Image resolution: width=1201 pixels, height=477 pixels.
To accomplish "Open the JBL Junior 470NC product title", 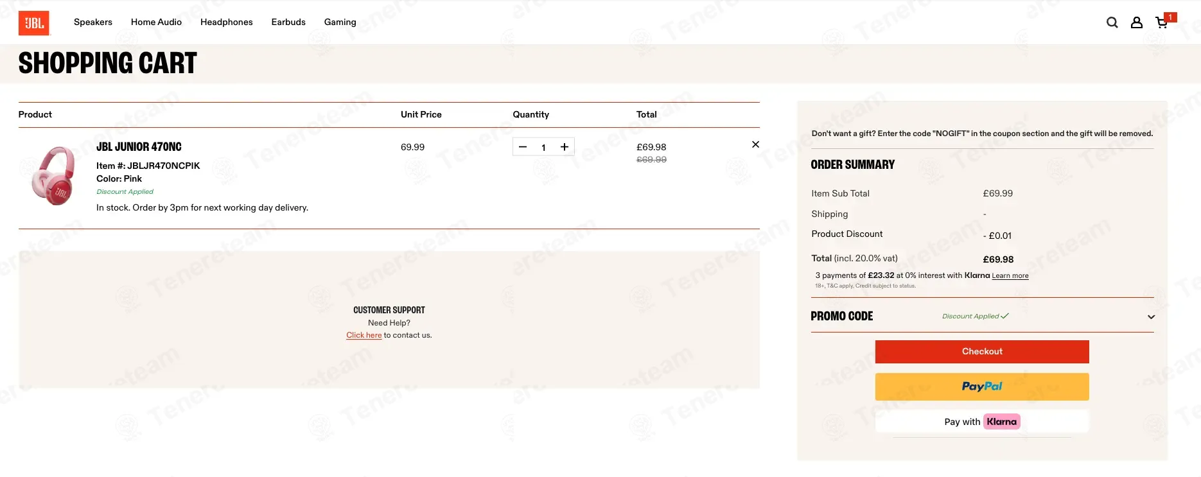I will point(139,147).
